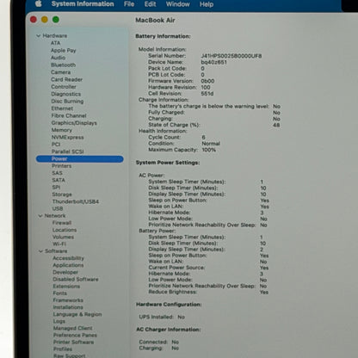Select Wi-Fi under Network

pos(59,244)
